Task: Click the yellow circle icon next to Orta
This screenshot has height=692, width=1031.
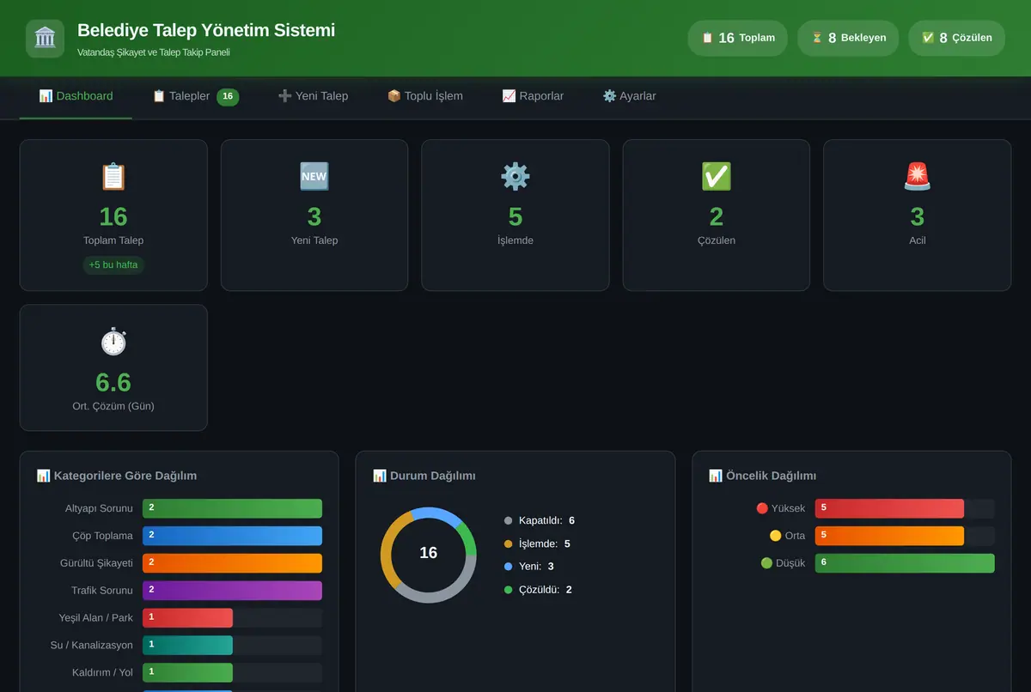Action: click(x=776, y=536)
